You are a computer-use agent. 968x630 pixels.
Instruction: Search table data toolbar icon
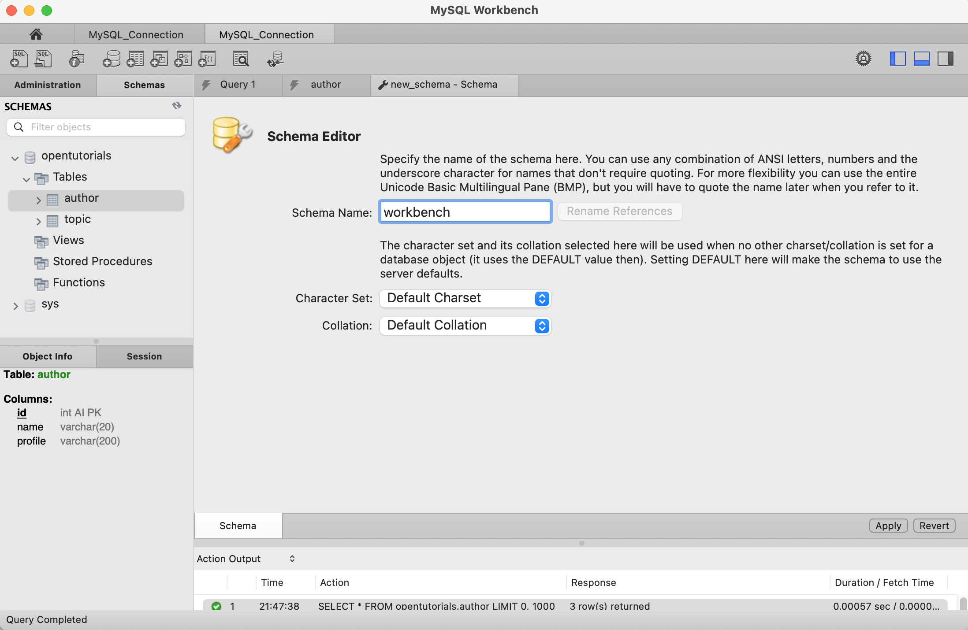[241, 59]
